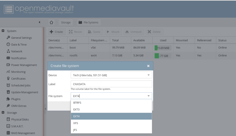Sort by Device(s) column header
The height and width of the screenshot is (136, 236).
(x=57, y=40)
